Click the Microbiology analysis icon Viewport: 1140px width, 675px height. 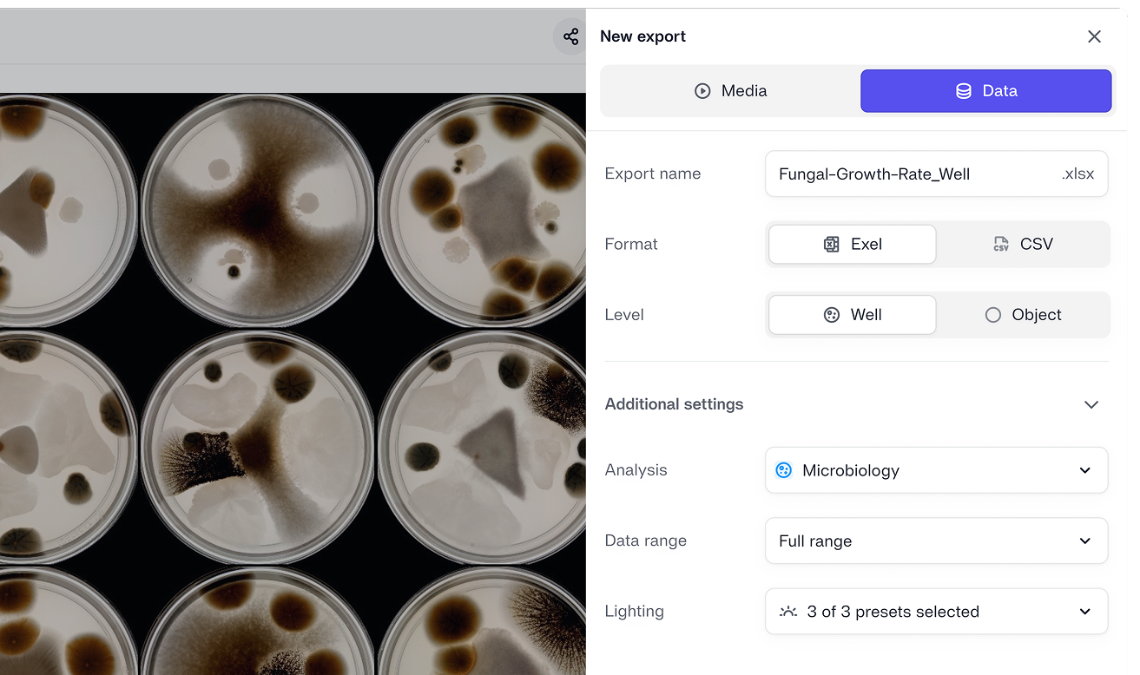click(x=783, y=470)
